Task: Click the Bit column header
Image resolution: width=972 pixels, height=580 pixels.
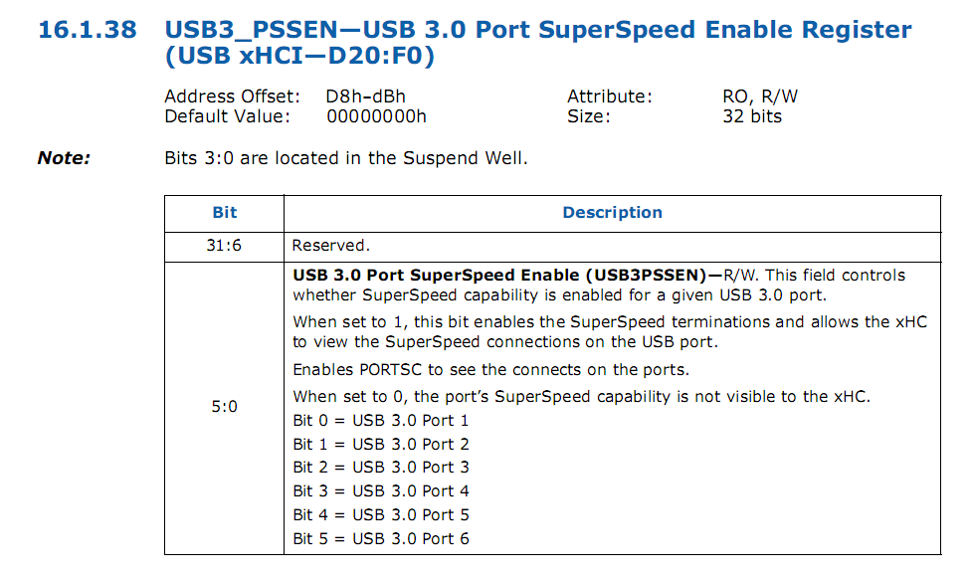Action: point(225,213)
